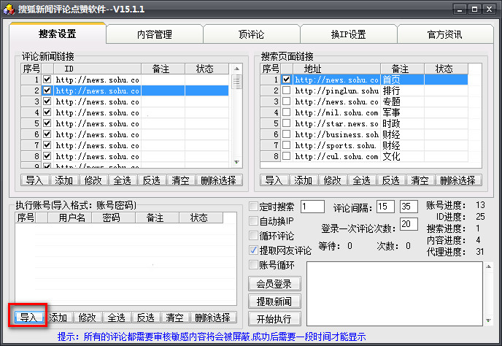Image resolution: width=502 pixels, height=346 pixels.
Task: Click 清空 under the 搜索页面链接 list
Action: [420, 180]
